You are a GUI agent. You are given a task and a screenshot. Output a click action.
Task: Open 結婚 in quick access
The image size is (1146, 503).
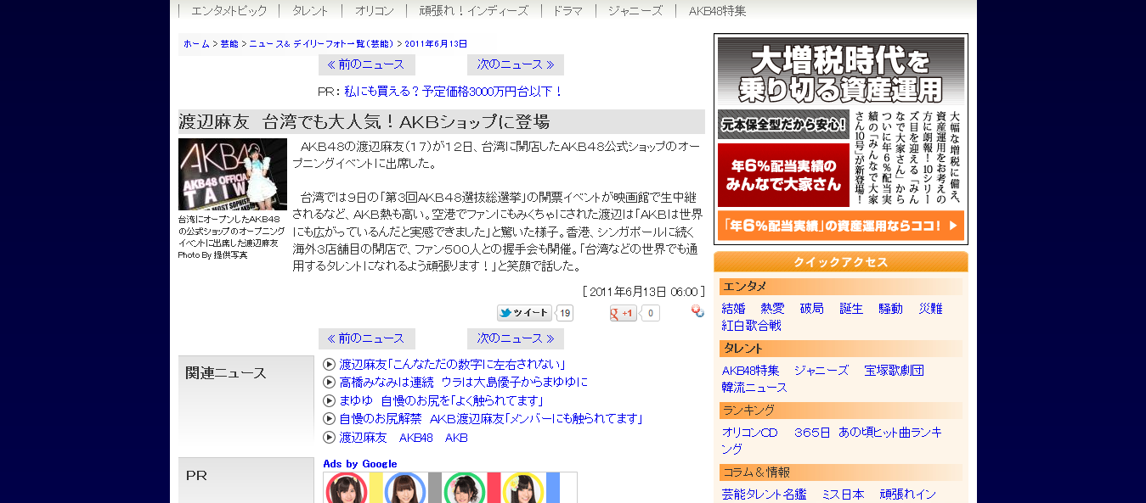[x=733, y=309]
